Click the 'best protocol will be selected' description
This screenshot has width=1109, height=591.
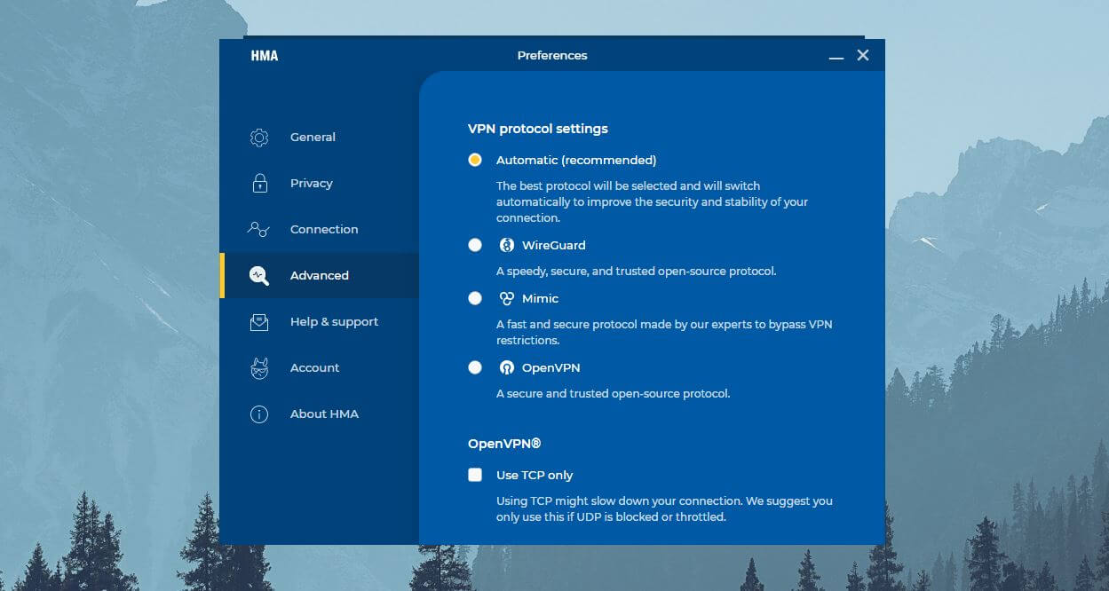[x=653, y=202]
